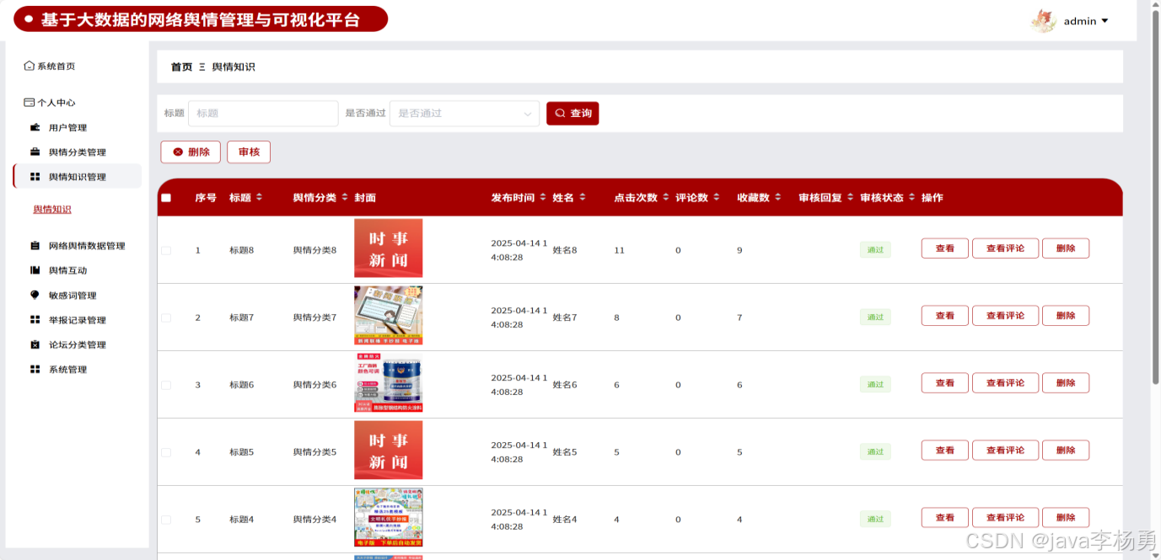Viewport: 1161px width, 560px height.
Task: Click the 舆情互动 chart icon
Action: 35,270
